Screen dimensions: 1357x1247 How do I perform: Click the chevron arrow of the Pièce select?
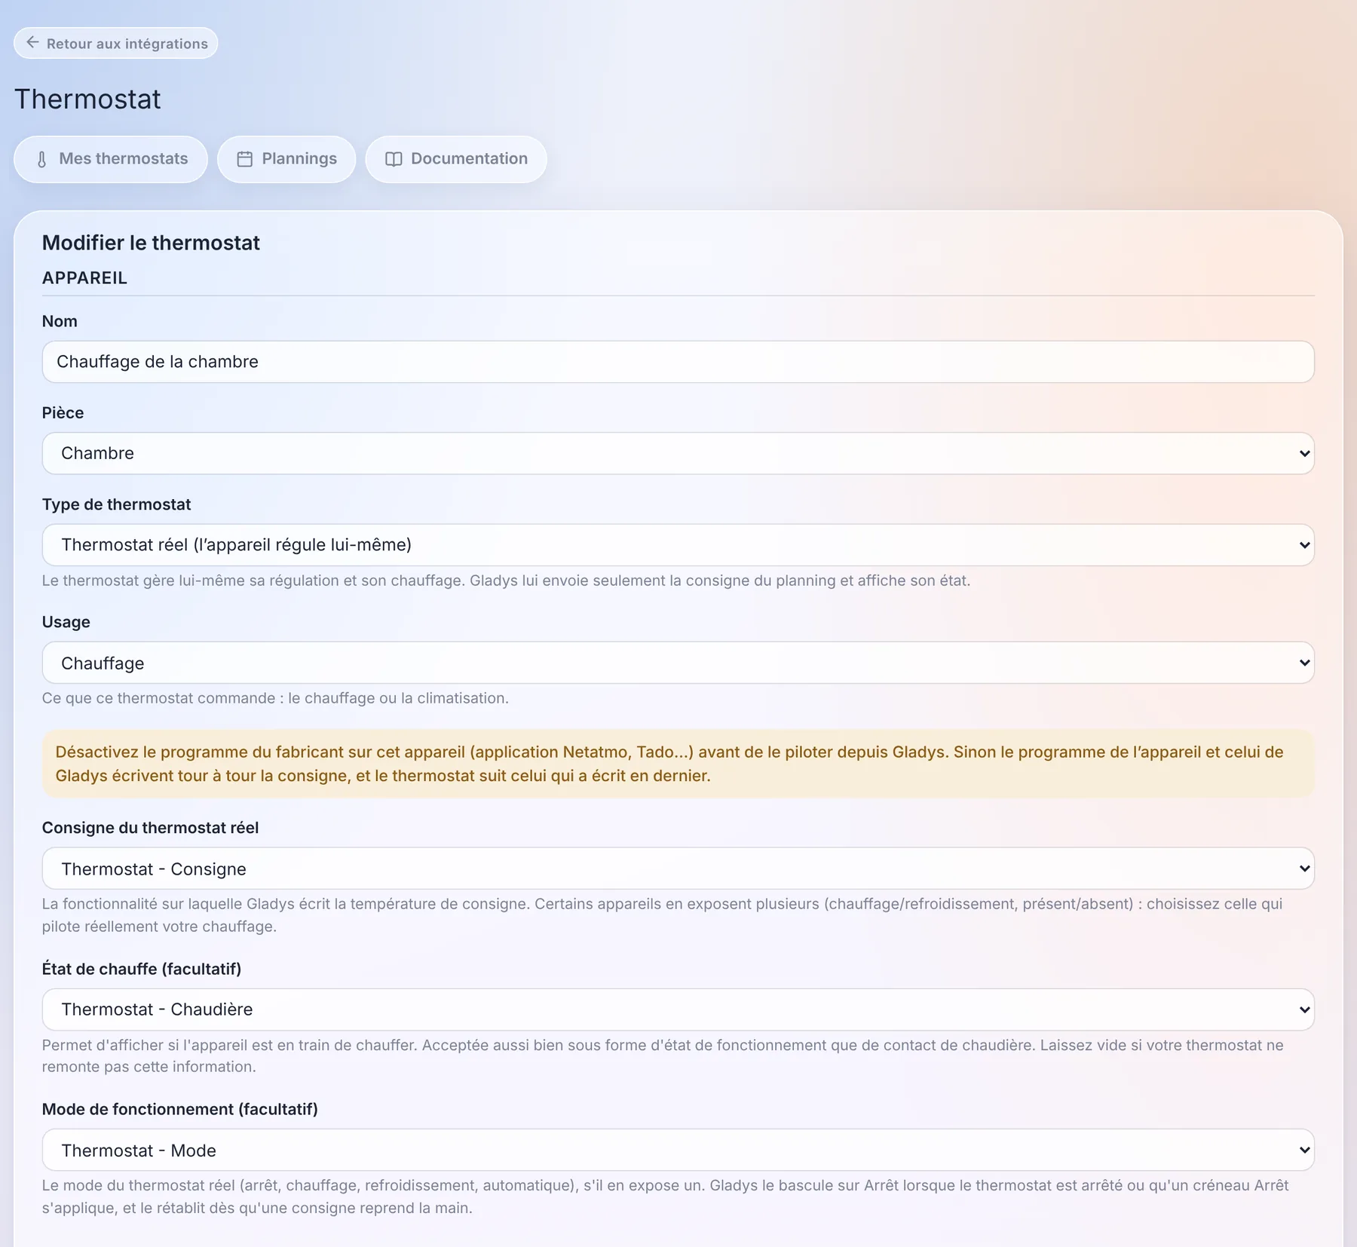click(x=1304, y=454)
